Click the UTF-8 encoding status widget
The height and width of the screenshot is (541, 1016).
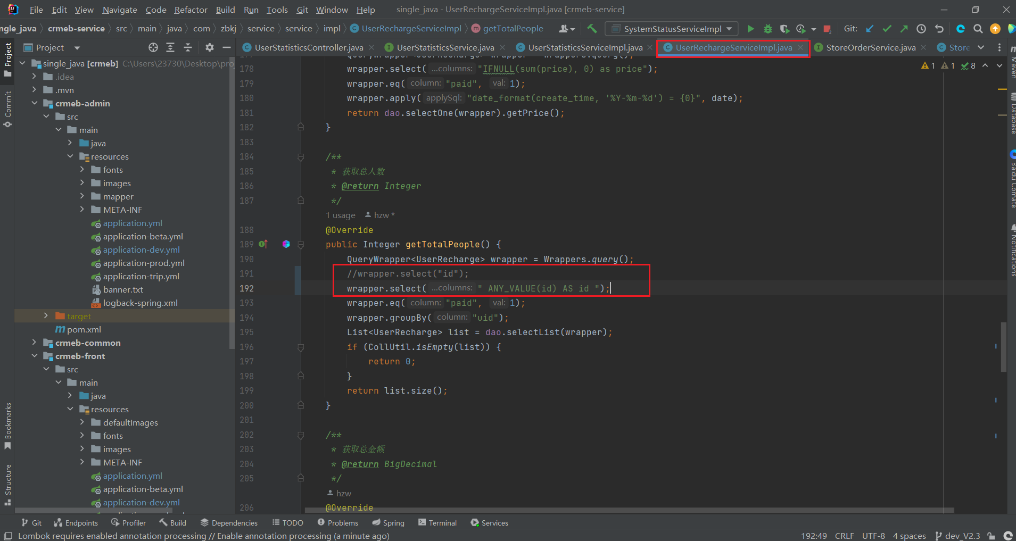(873, 536)
